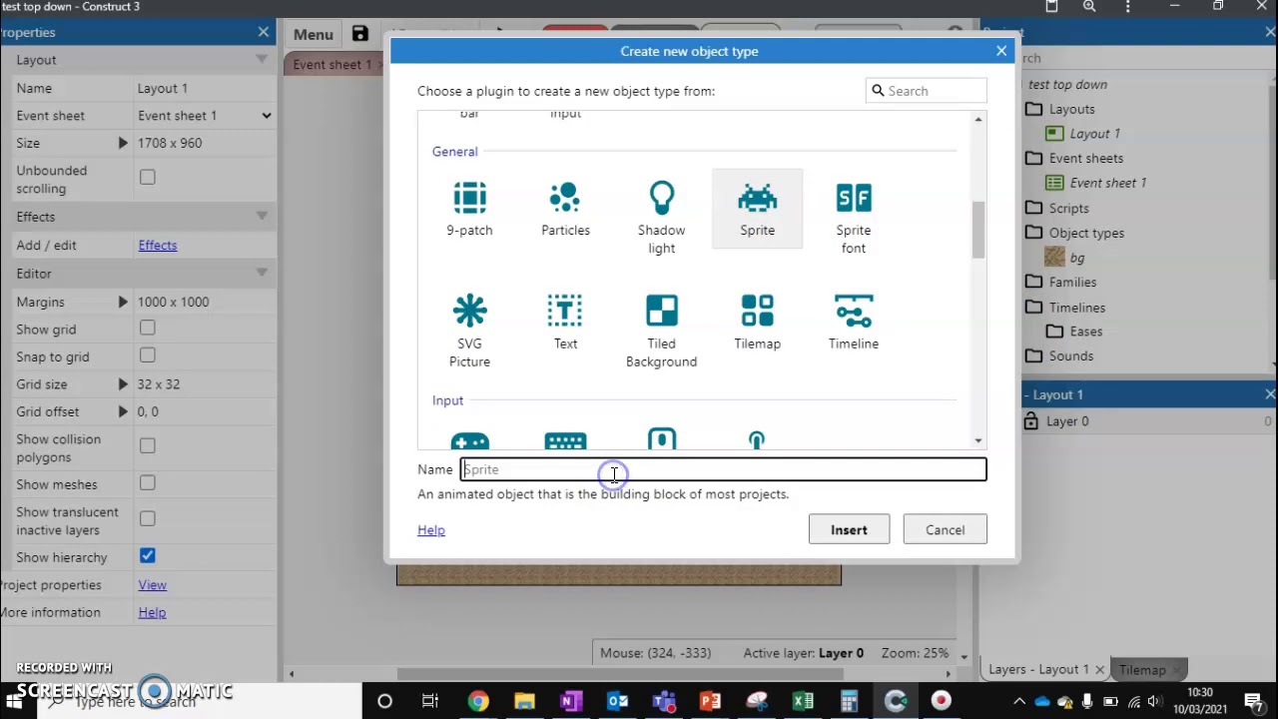Focus the plugin Search field
This screenshot has height=719, width=1278.
coord(927,91)
